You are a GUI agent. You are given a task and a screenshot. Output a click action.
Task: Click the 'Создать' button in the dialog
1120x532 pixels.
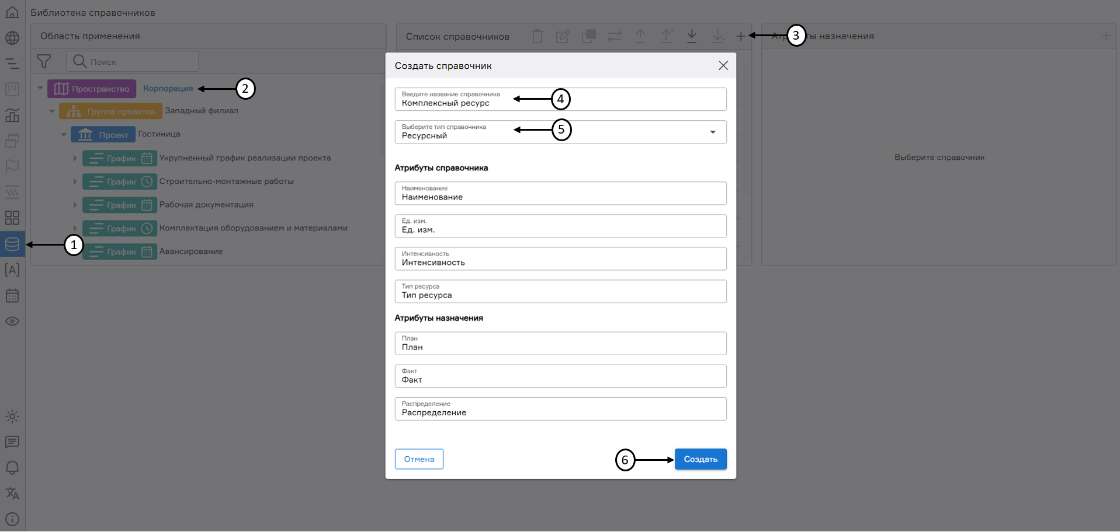(700, 459)
